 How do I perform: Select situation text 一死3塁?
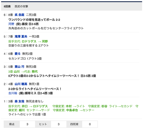(x=34, y=37)
